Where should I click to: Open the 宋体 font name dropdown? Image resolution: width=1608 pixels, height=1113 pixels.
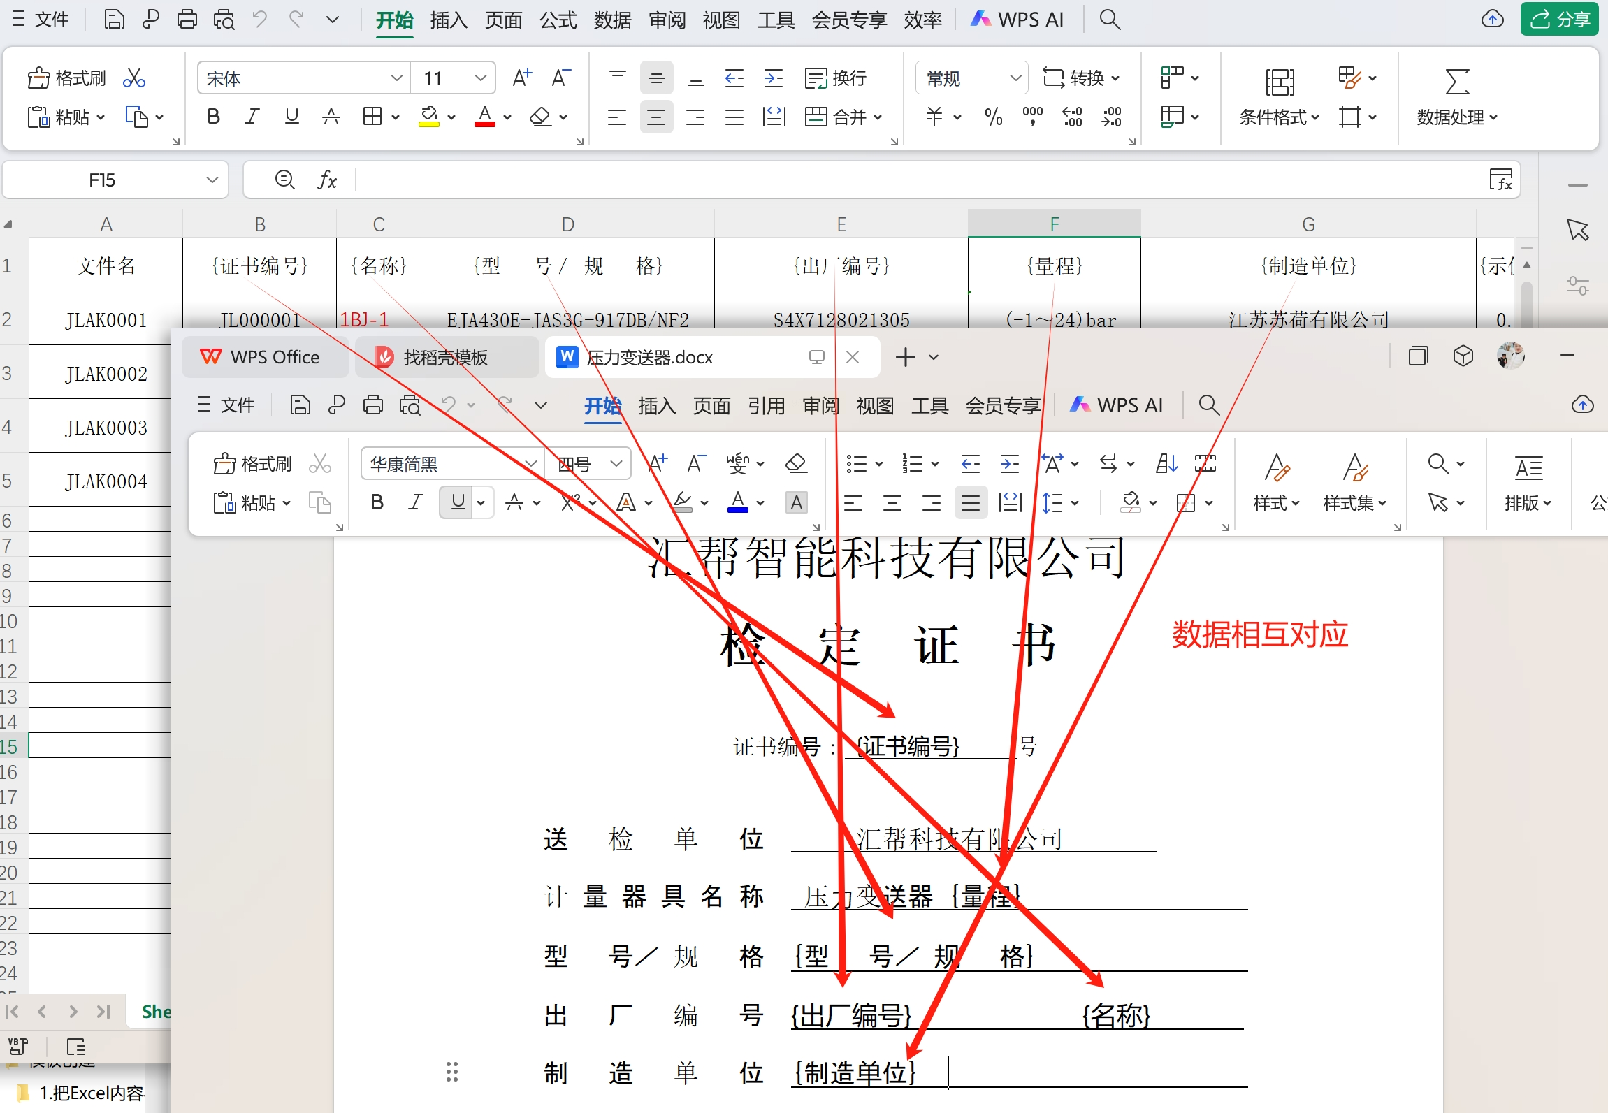[x=396, y=78]
